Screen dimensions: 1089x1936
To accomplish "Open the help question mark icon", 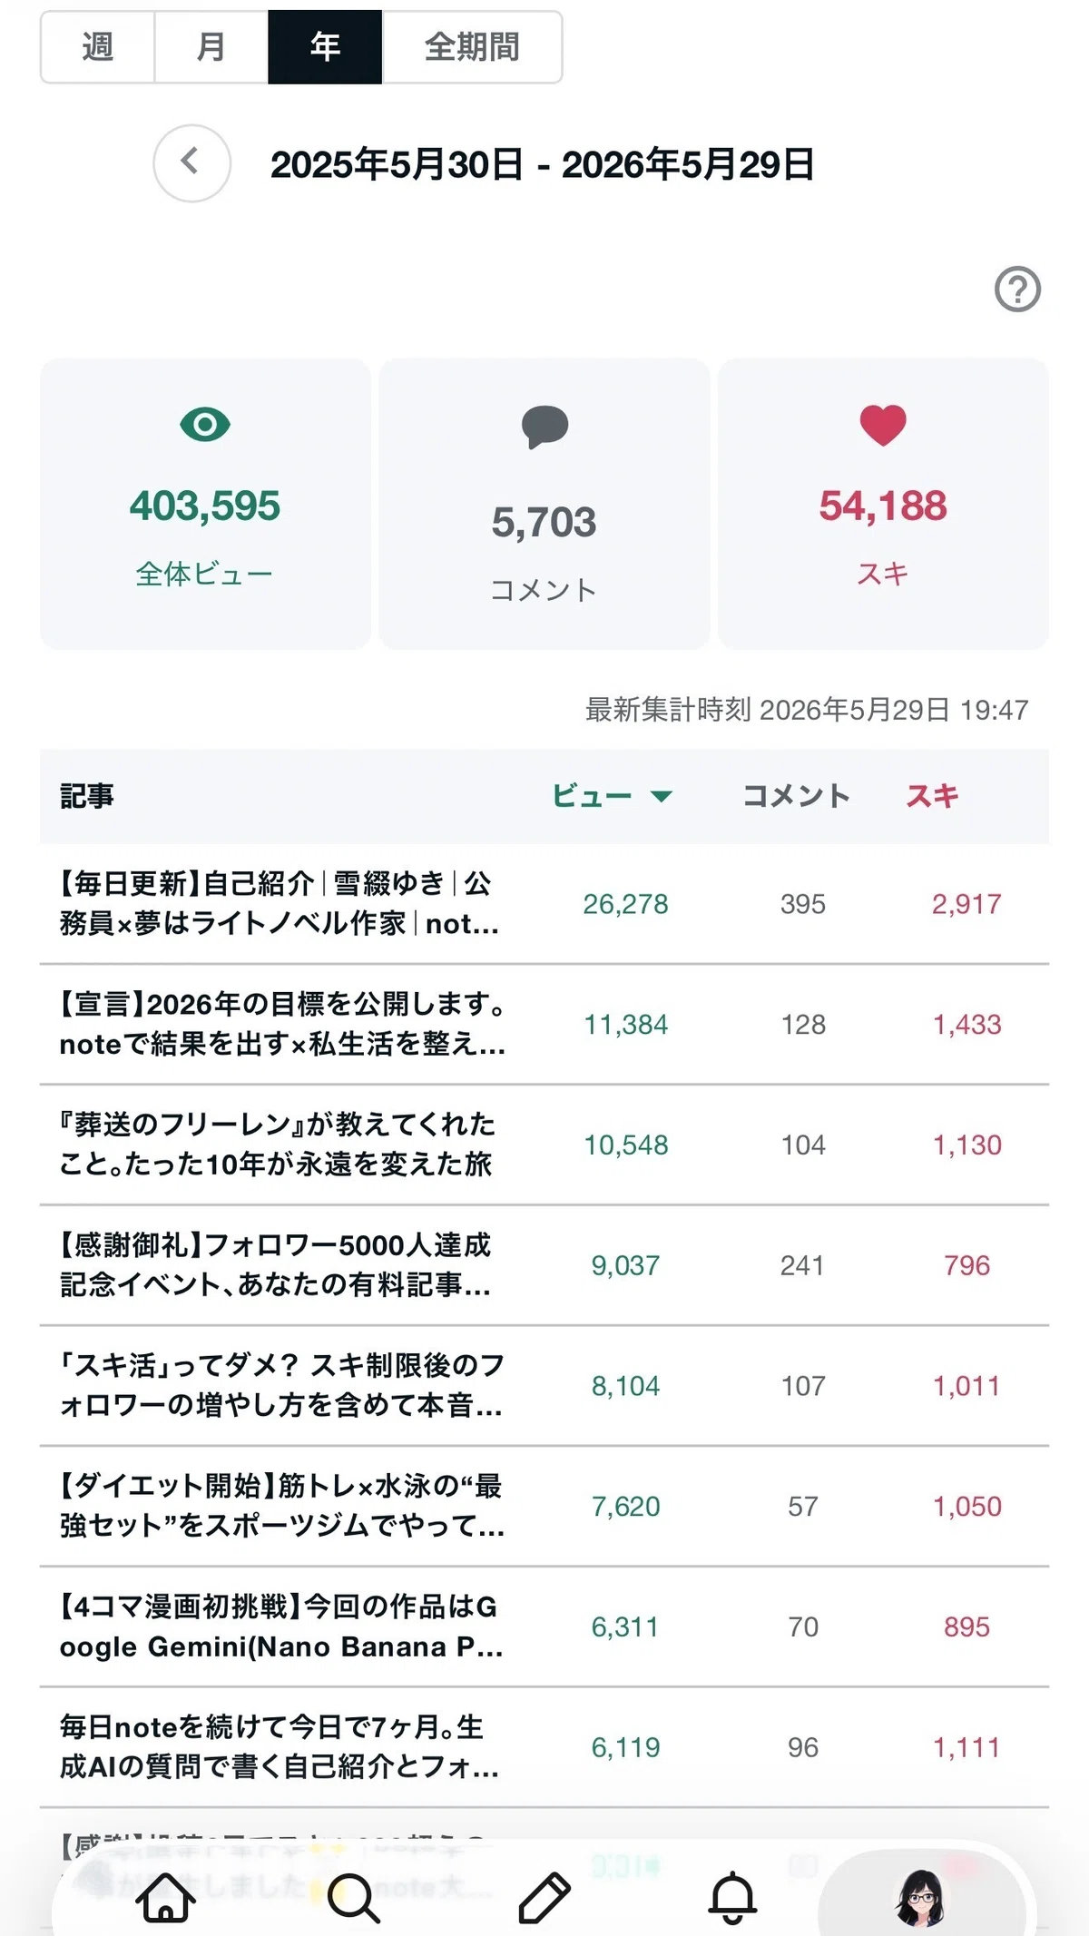I will [1017, 290].
